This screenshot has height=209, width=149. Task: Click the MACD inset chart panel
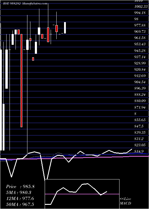(82, 194)
